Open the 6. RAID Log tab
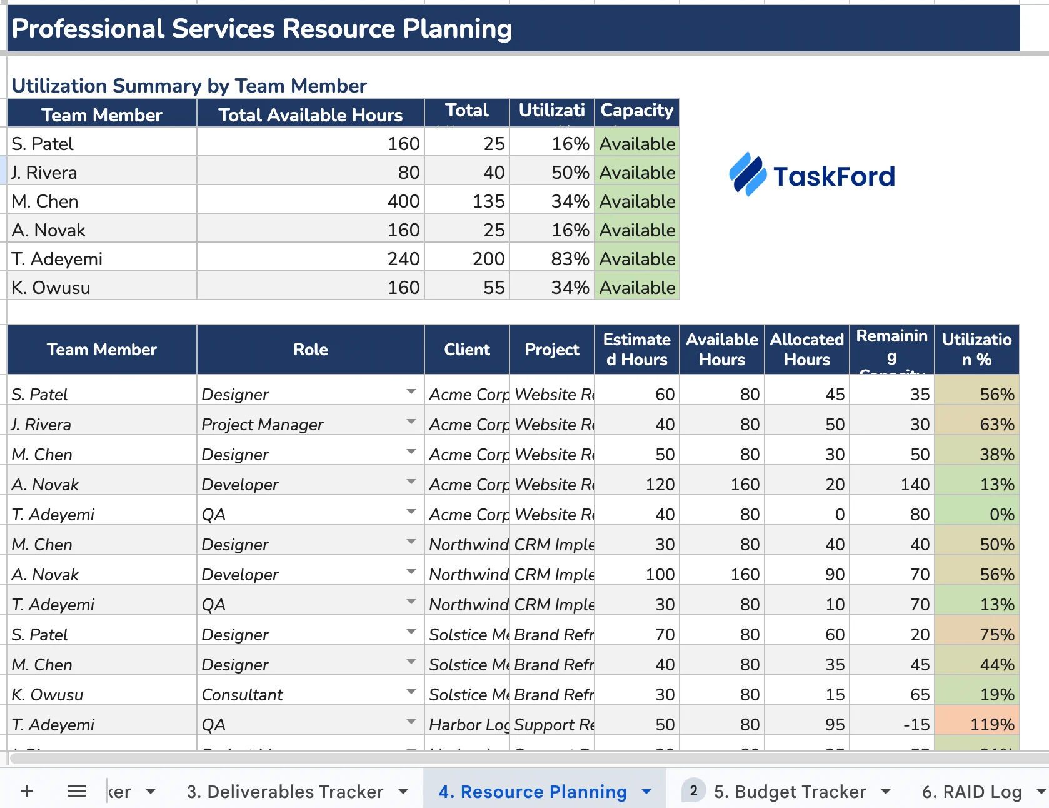 pyautogui.click(x=972, y=792)
